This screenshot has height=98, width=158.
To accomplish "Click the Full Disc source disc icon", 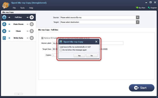I will pyautogui.click(x=4, y=17).
